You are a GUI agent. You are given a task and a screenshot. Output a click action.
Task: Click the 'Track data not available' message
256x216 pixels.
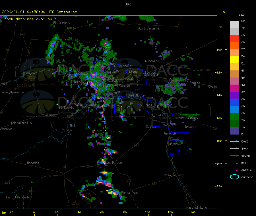point(29,19)
